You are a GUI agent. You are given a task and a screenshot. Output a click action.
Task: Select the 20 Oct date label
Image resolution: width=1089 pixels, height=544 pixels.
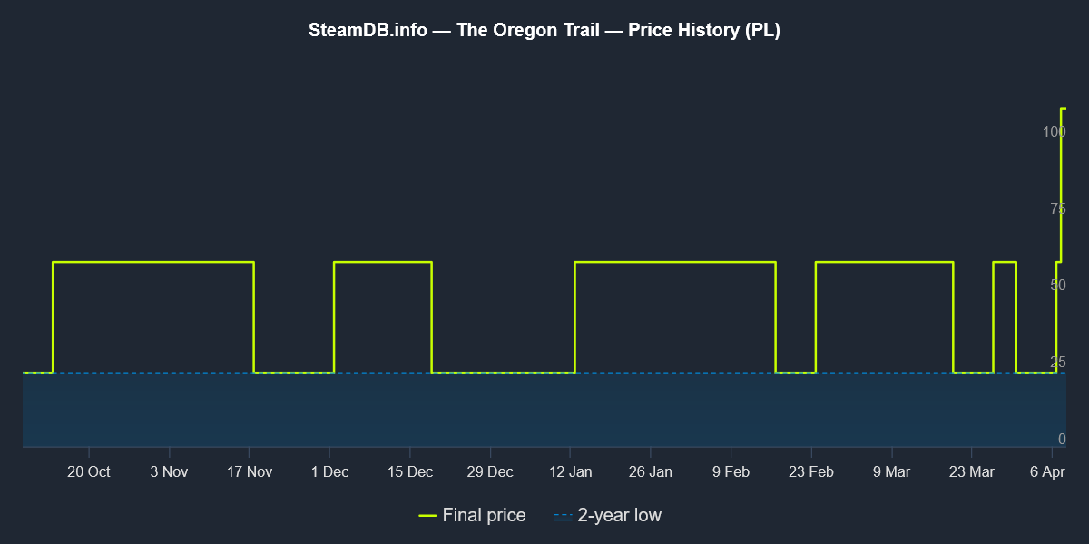[89, 472]
